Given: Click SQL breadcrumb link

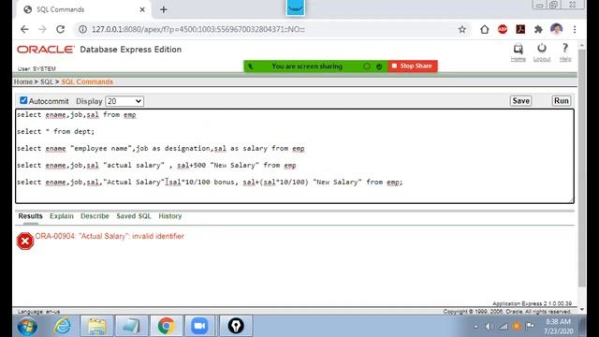Looking at the screenshot, I should pos(47,81).
